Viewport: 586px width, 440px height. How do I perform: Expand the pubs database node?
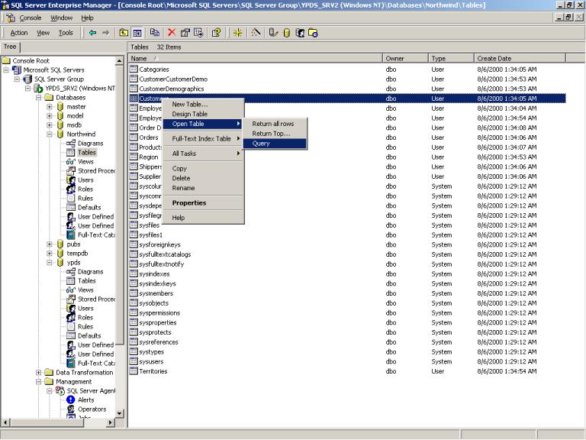[50, 244]
